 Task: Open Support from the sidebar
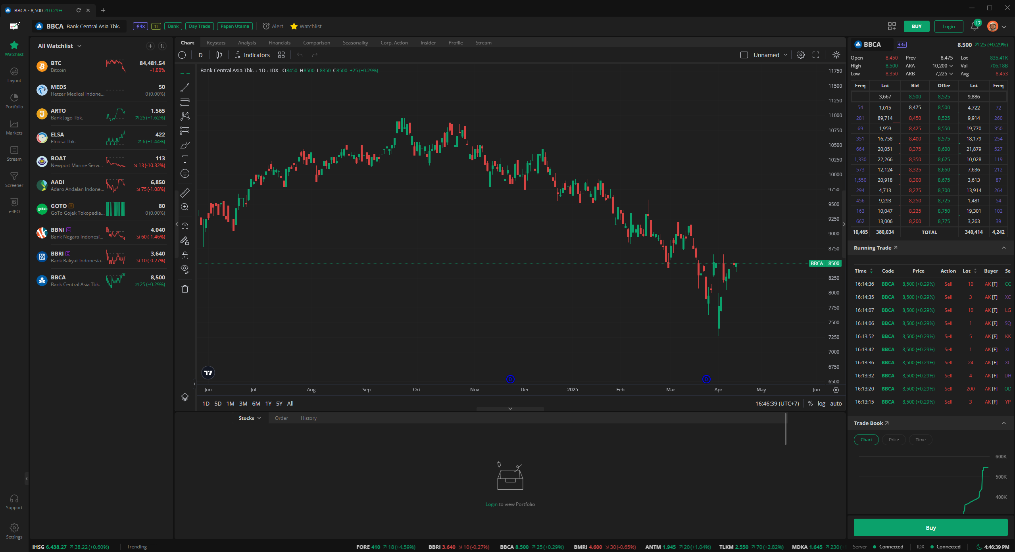(x=14, y=502)
